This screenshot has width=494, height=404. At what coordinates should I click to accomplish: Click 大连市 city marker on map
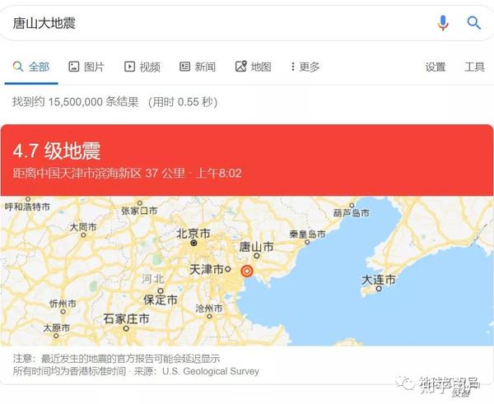click(379, 288)
